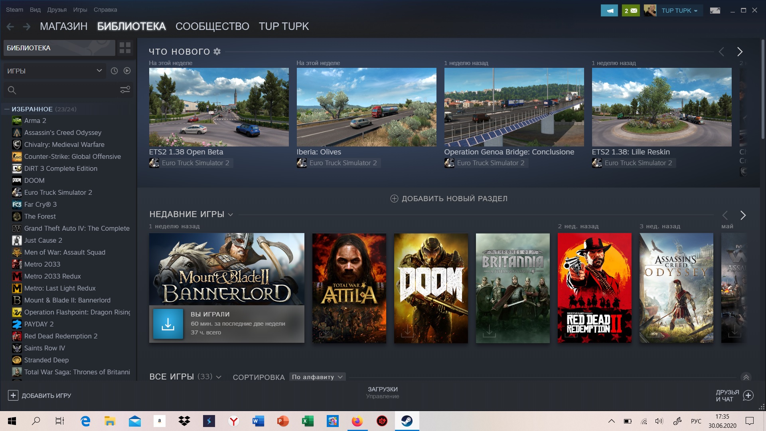Open Euro Truck Simulator 2 link under Iberia: Olives
The width and height of the screenshot is (766, 431).
[343, 163]
